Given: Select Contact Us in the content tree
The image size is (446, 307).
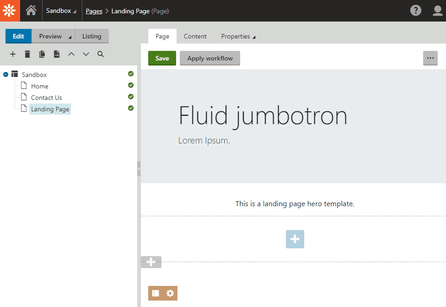Looking at the screenshot, I should pos(46,98).
